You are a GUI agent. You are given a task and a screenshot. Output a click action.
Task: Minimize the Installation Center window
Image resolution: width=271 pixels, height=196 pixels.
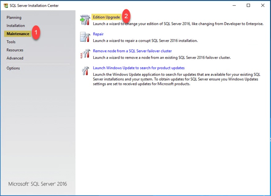click(234, 6)
